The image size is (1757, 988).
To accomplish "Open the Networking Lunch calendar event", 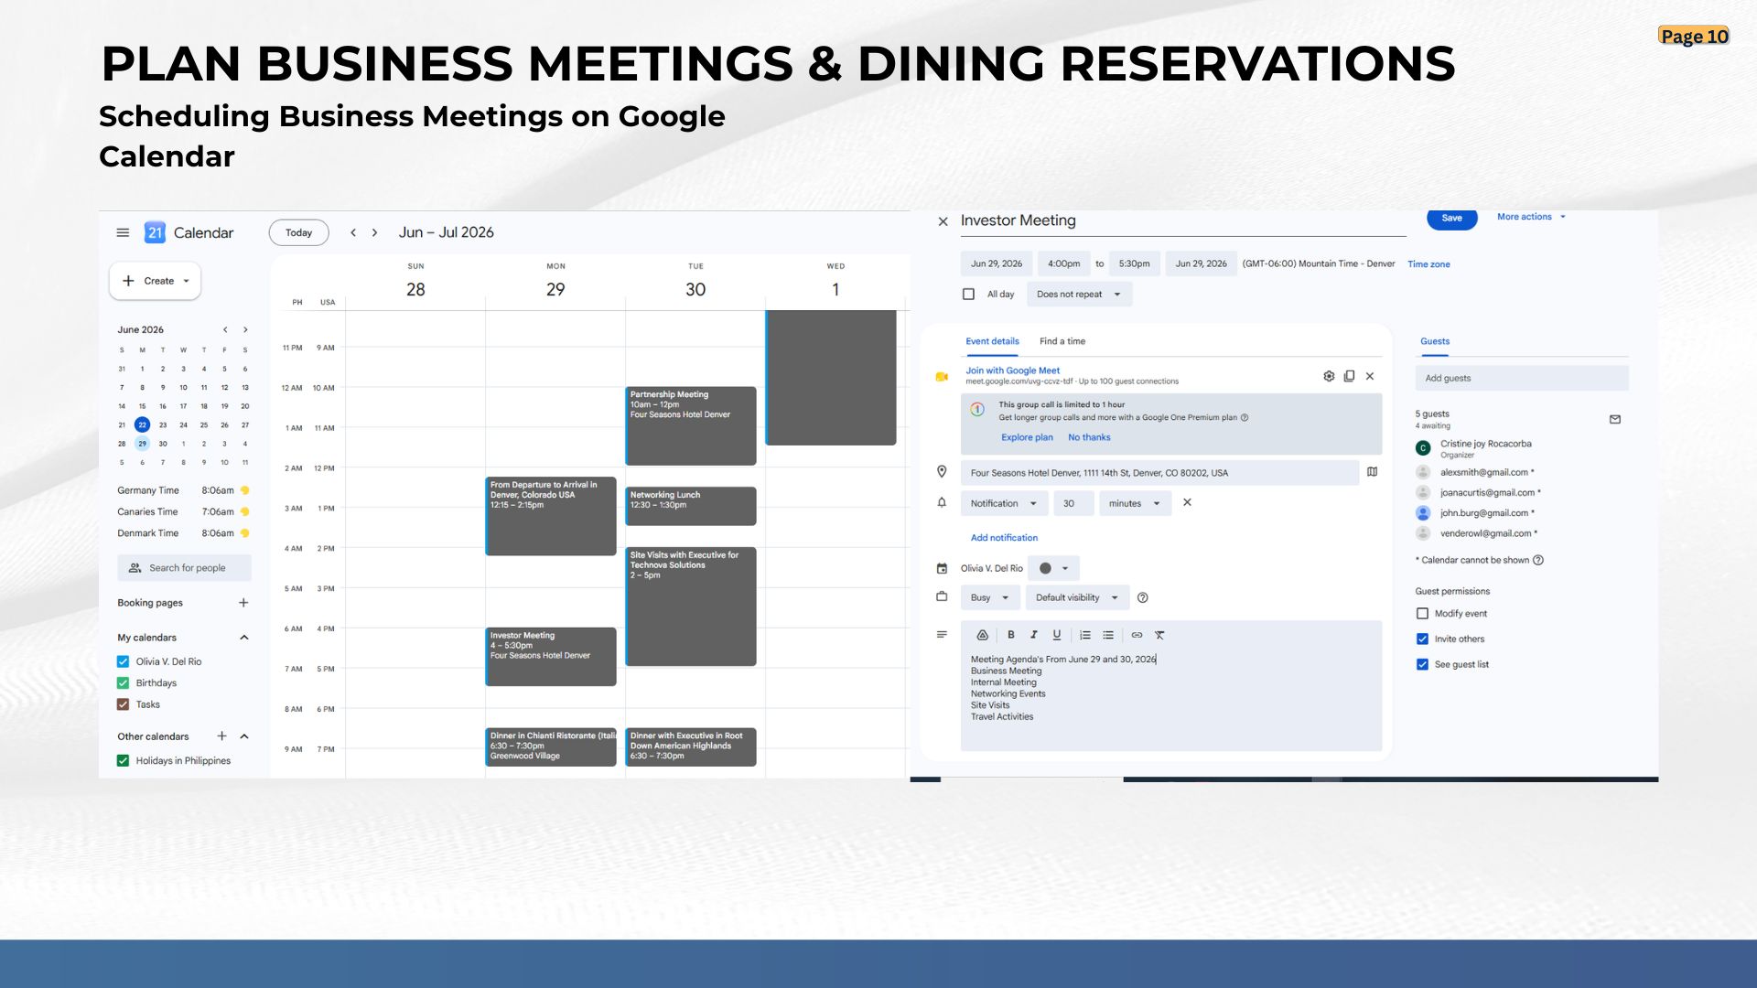I will (691, 506).
